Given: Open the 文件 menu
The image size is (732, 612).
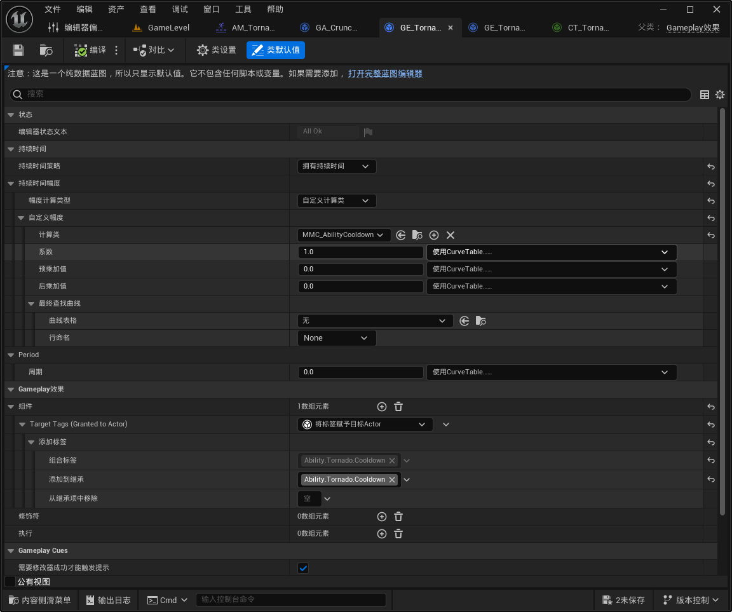Looking at the screenshot, I should (53, 10).
